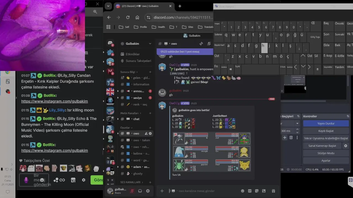Open Stüdyo Modu in OBS
Image resolution: width=353 pixels, height=198 pixels.
point(326,153)
